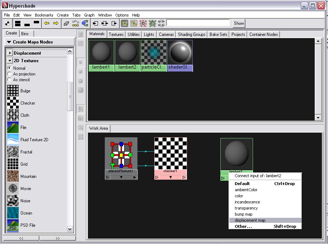Click right output triangle on checker1 node
Screen dimensions: 328x244
tap(184, 177)
